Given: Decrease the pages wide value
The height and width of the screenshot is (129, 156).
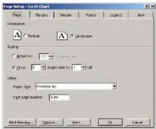Looking at the screenshot, I should click(43, 69).
